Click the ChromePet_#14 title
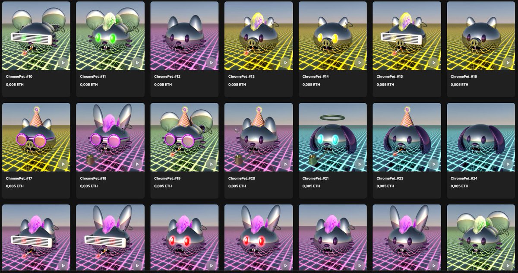Screen dimensions: 518x273 pos(316,76)
